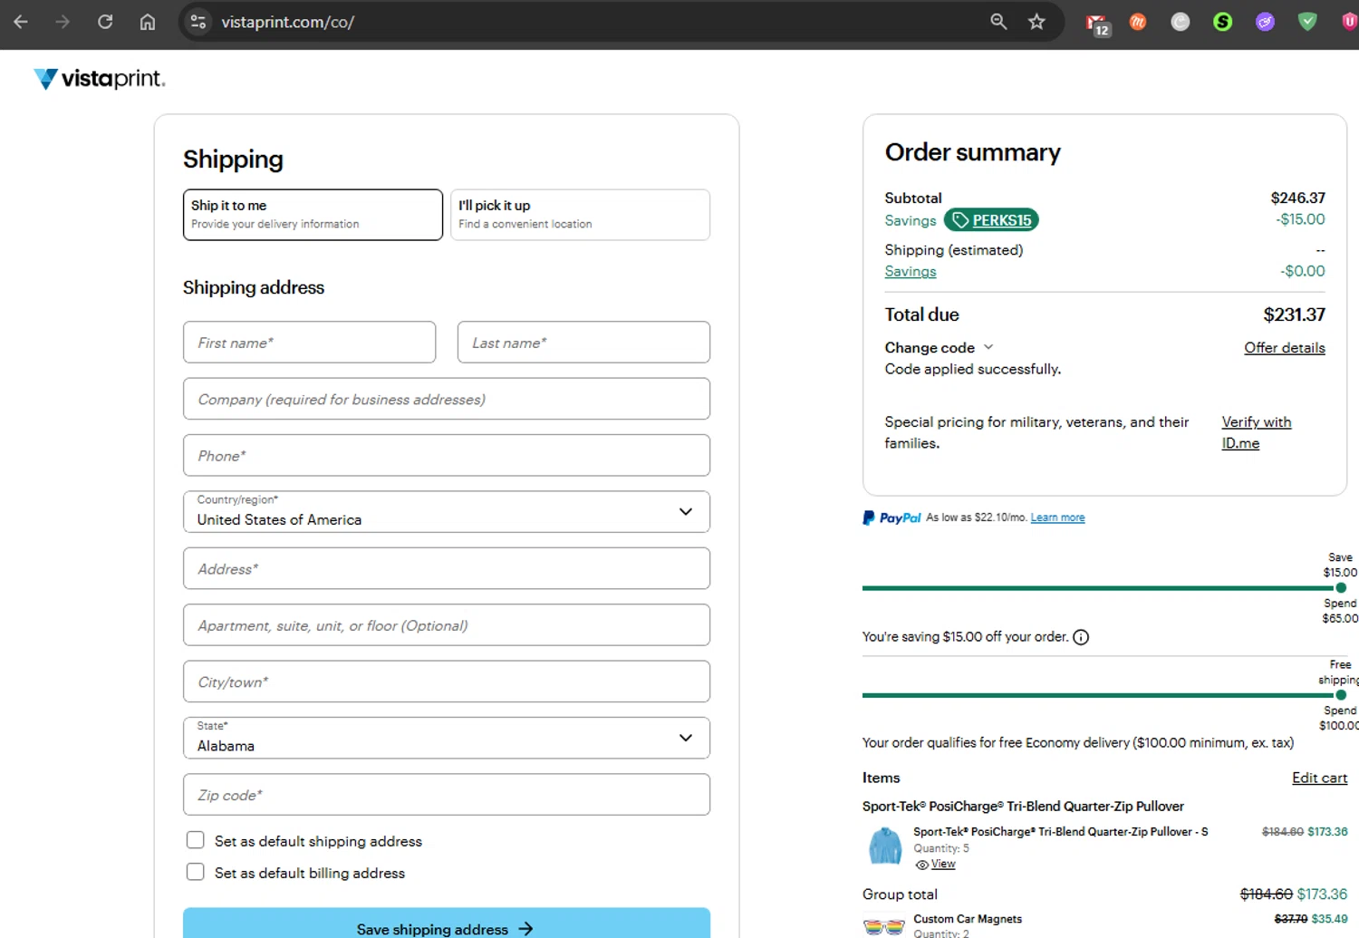The height and width of the screenshot is (938, 1359).
Task: Click the PayPal logo
Action: click(x=892, y=517)
